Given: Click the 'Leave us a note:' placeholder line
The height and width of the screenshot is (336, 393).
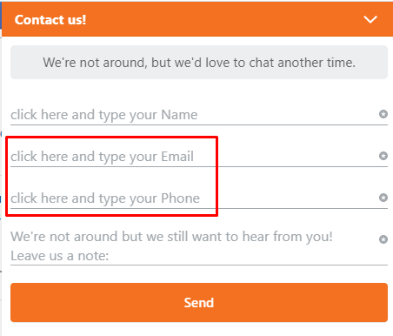Looking at the screenshot, I should 60,256.
